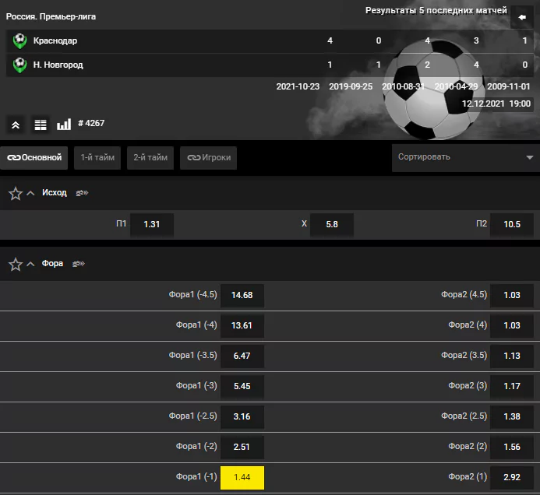Select П1 odds 1.31
The width and height of the screenshot is (540, 495).
(152, 225)
